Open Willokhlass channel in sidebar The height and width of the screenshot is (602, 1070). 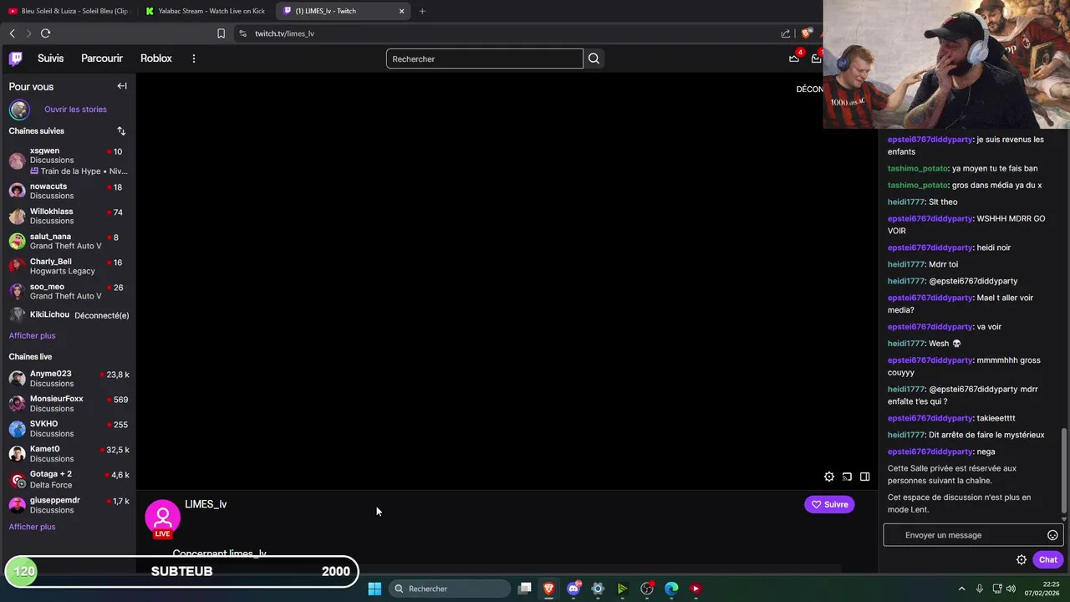68,216
